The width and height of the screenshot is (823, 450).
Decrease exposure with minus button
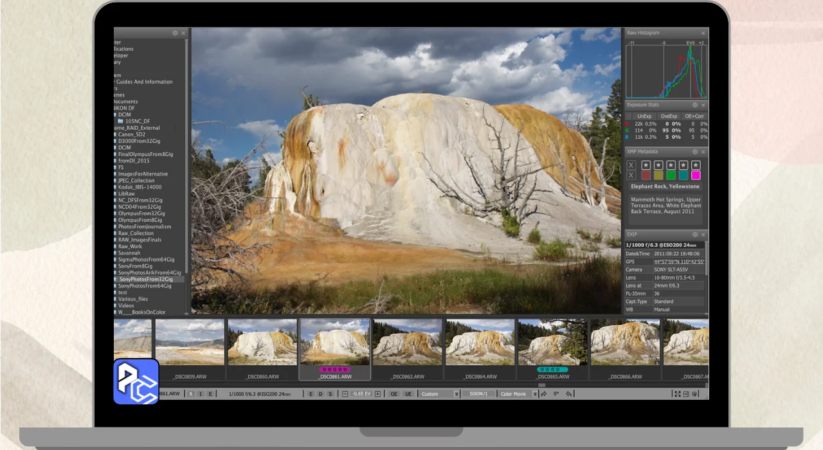pyautogui.click(x=345, y=394)
